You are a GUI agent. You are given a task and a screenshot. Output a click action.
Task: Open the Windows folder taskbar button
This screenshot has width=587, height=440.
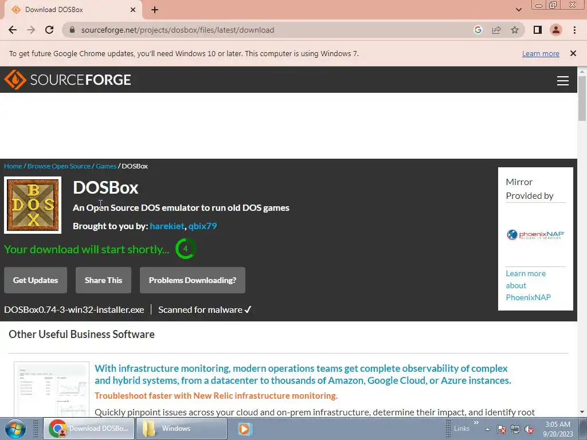click(x=181, y=429)
